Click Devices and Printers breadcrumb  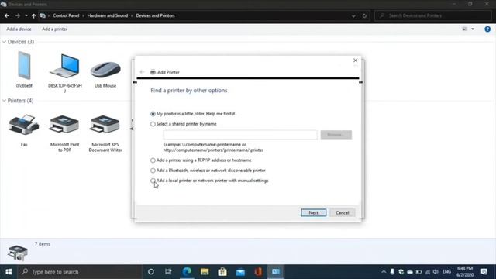(155, 15)
